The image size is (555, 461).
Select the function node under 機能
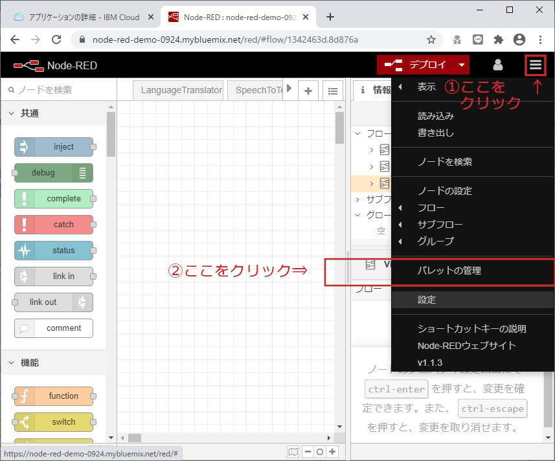(x=54, y=396)
